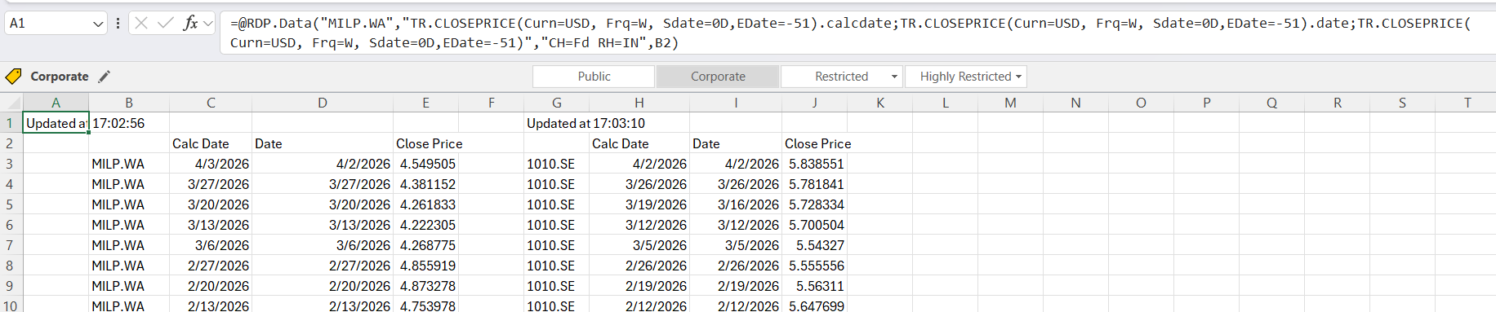
Task: Select column D header
Action: [x=323, y=103]
